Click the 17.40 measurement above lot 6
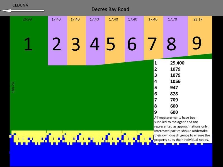Image resolution: width=223 pixels, height=167 pixels. (133, 19)
